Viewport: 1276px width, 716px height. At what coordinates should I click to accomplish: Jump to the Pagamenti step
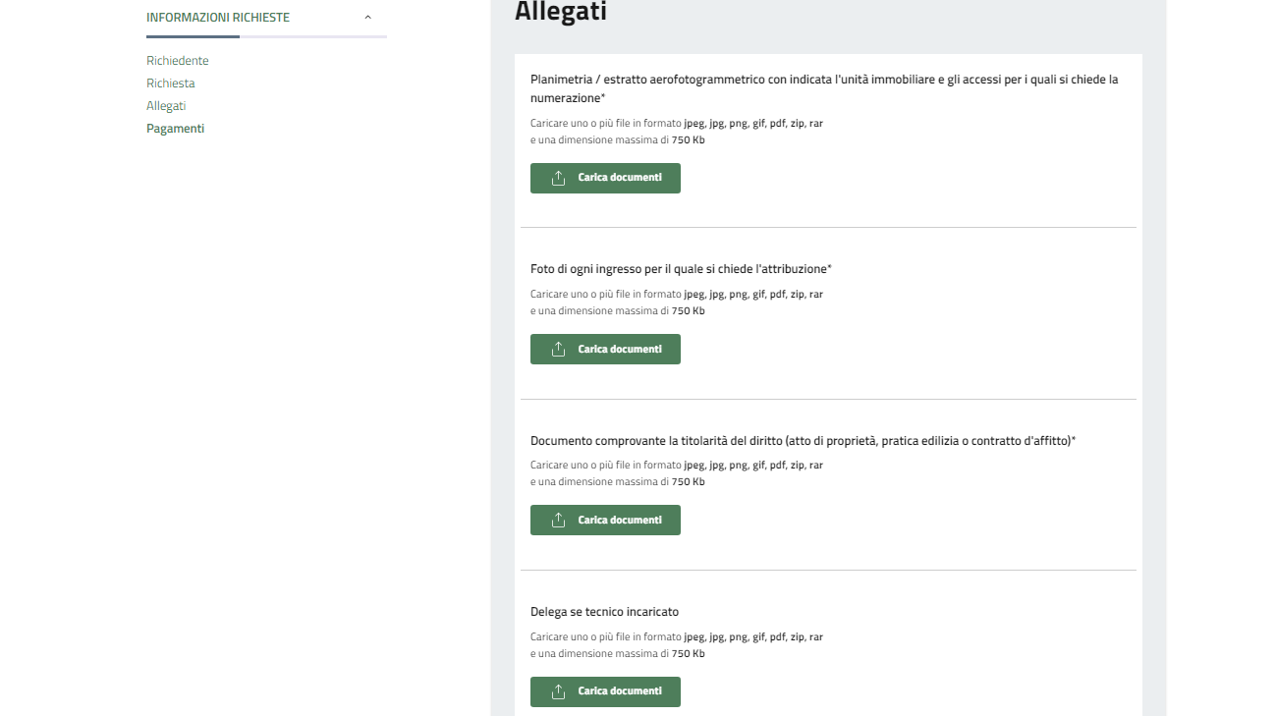[176, 129]
